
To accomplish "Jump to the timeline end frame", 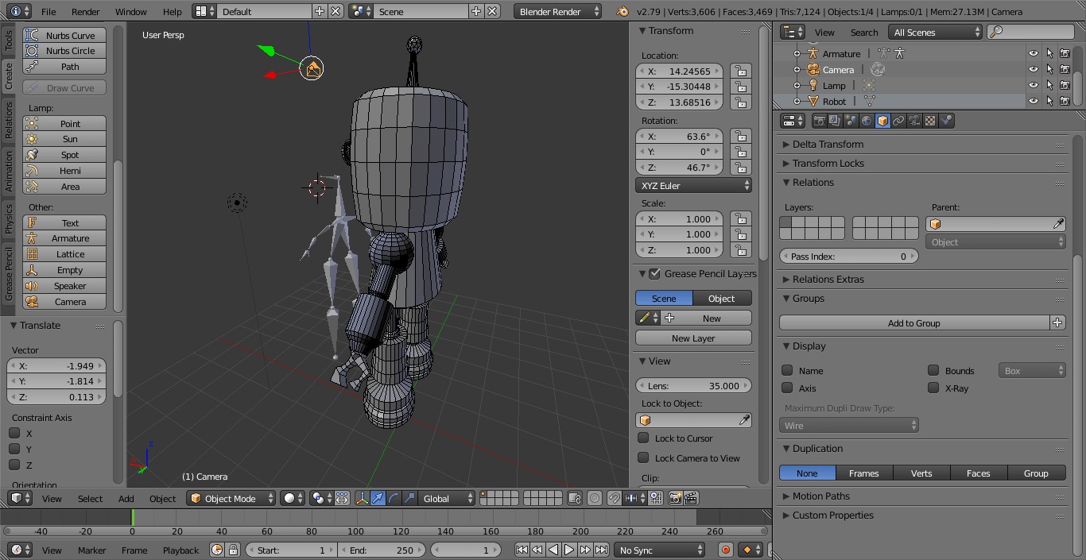I will click(602, 550).
